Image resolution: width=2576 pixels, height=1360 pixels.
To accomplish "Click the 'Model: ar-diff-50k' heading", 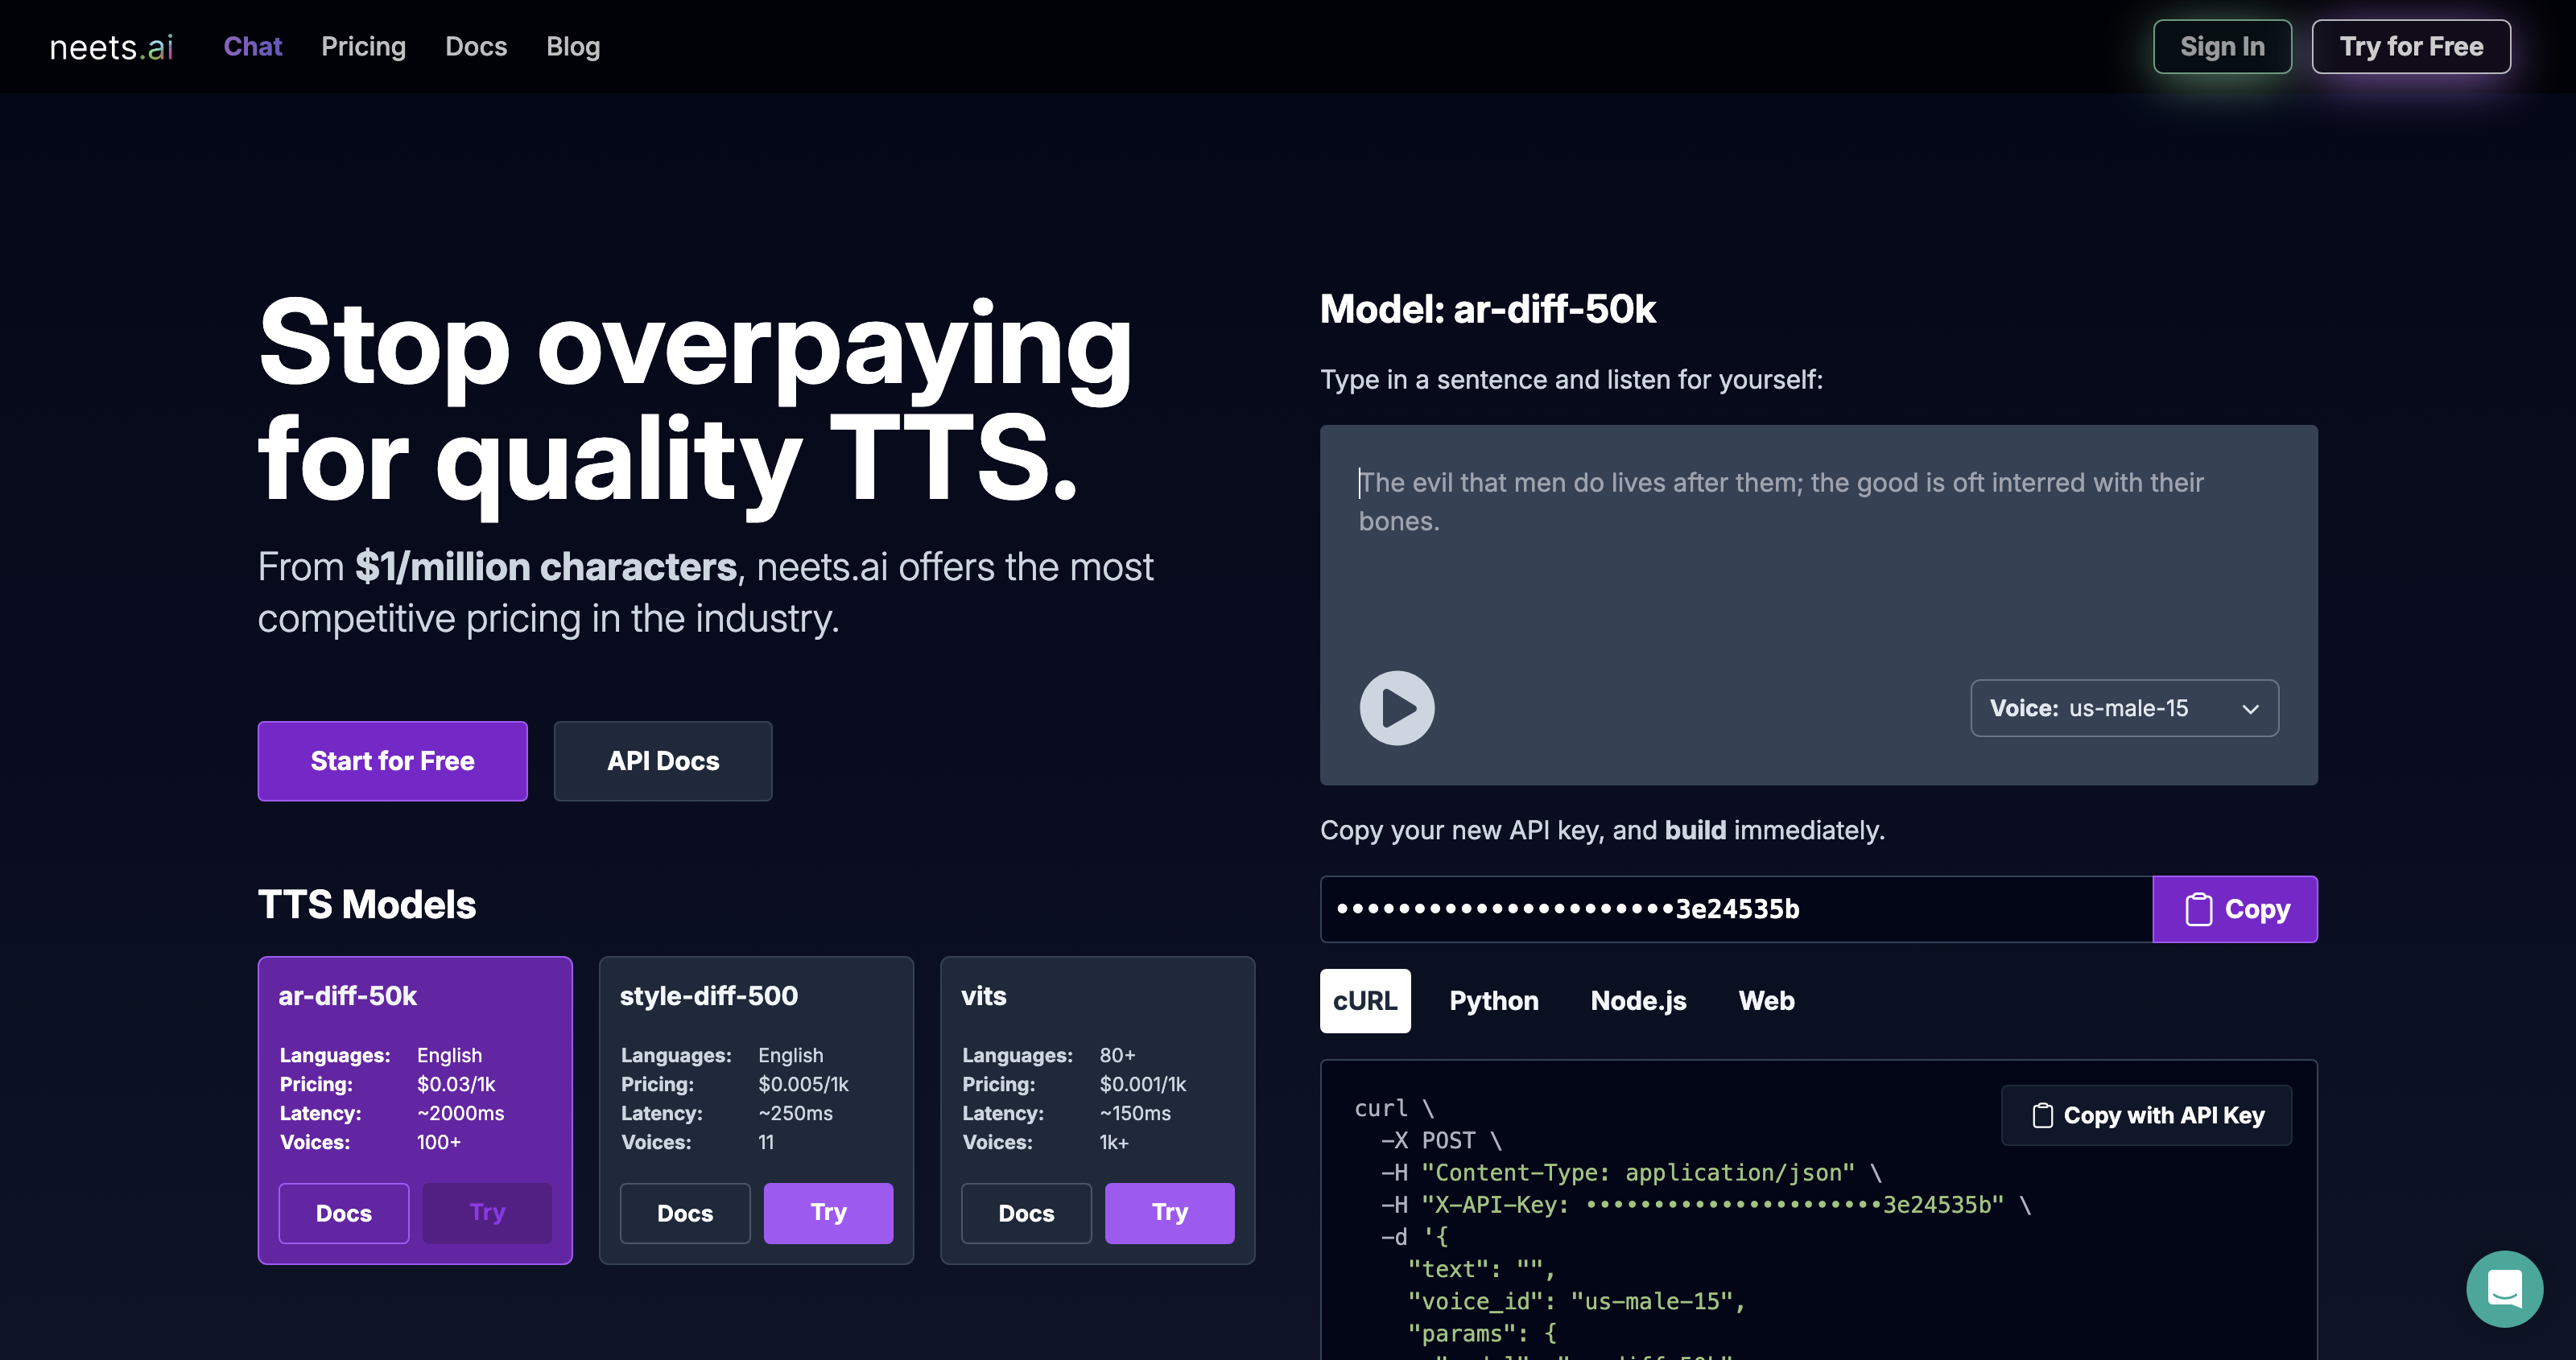I will pos(1488,309).
